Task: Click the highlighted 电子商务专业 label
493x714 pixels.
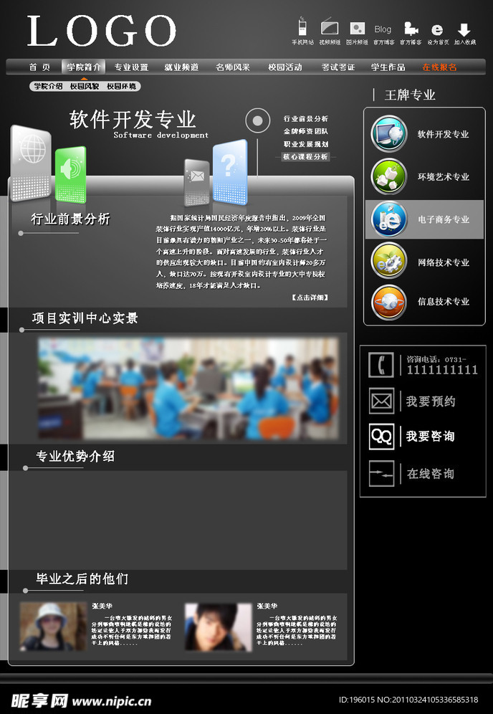Action: [444, 219]
